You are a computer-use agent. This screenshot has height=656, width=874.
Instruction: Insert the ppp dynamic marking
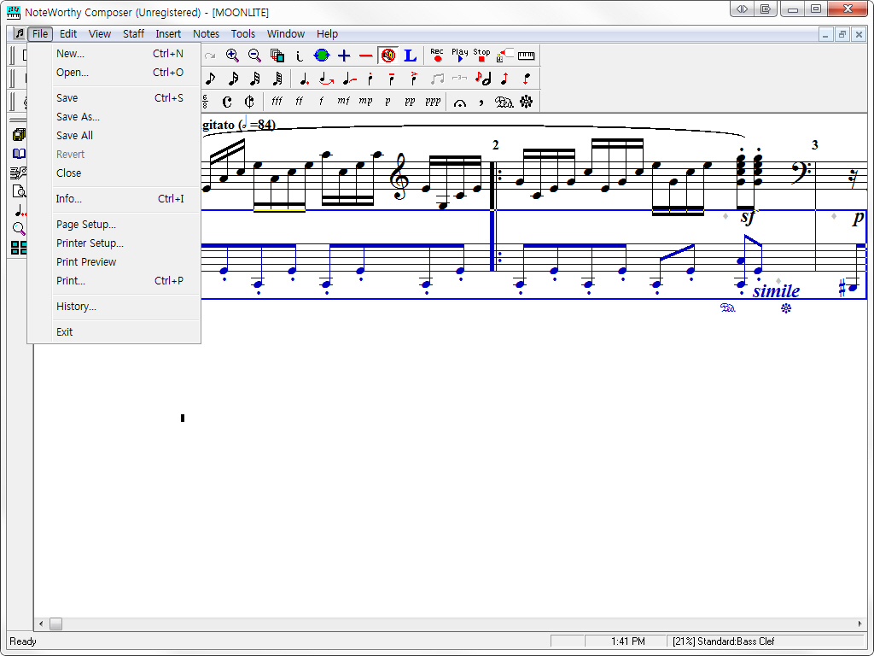(433, 102)
